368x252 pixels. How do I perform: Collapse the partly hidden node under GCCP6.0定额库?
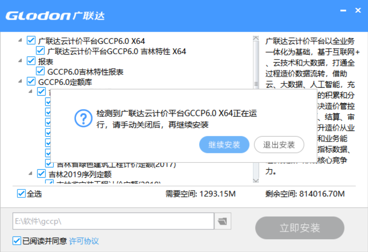tap(30, 91)
